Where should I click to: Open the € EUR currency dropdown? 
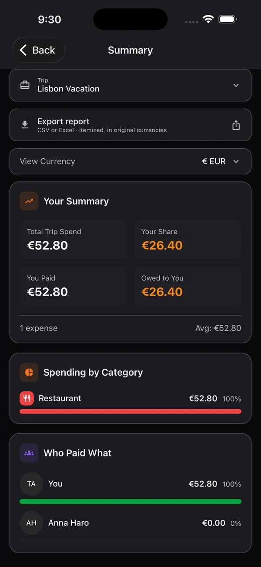click(221, 161)
